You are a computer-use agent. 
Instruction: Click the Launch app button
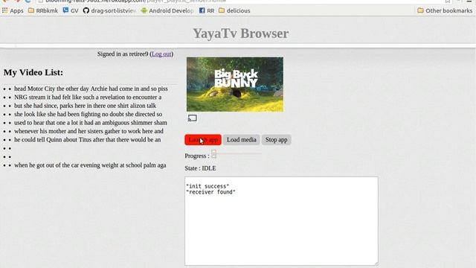pos(203,140)
